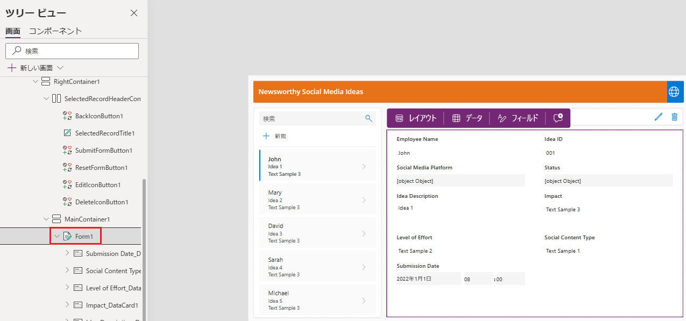Click the submission date field 2022年1月1日
This screenshot has height=321, width=686.
pyautogui.click(x=429, y=279)
